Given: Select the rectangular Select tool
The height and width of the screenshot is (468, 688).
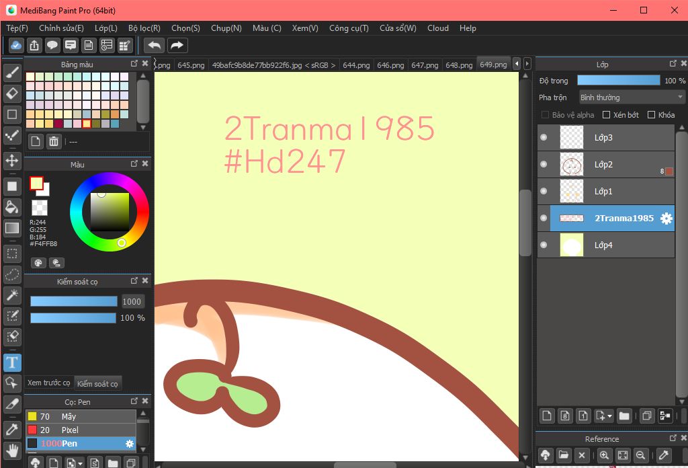Looking at the screenshot, I should click(12, 253).
